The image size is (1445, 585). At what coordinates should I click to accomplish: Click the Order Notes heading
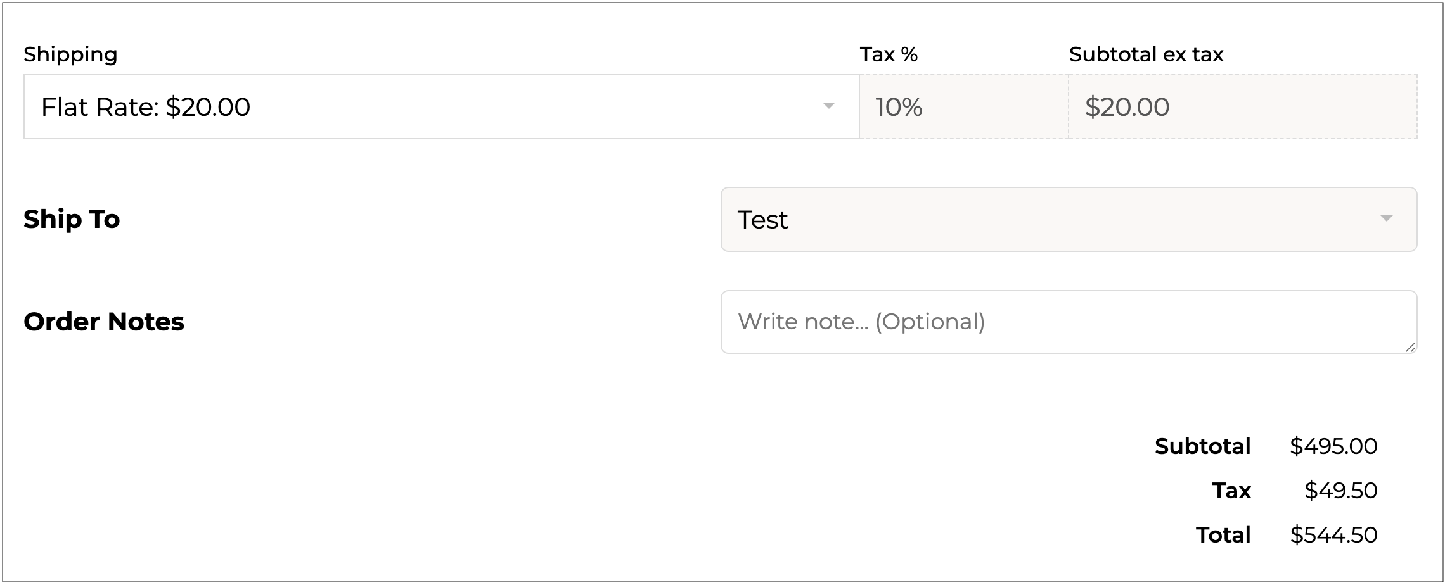click(x=104, y=322)
